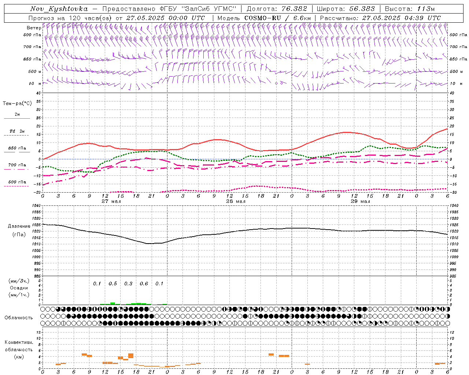Click the tallest orange convective cloud bar

131,356
